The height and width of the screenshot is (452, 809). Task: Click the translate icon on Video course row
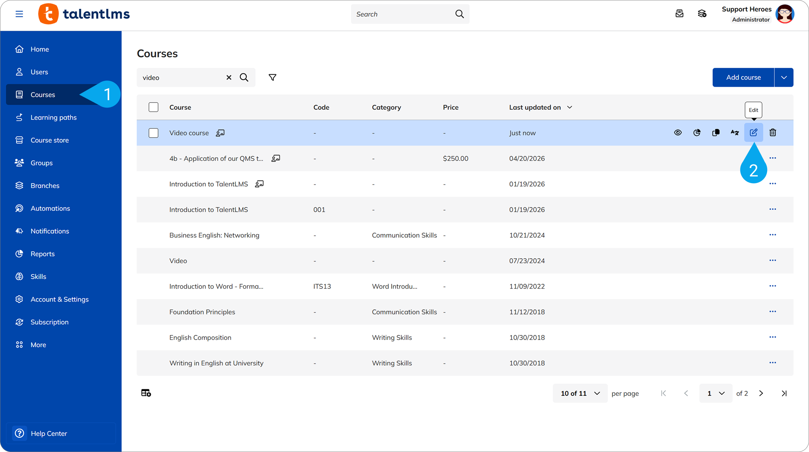[x=734, y=133]
